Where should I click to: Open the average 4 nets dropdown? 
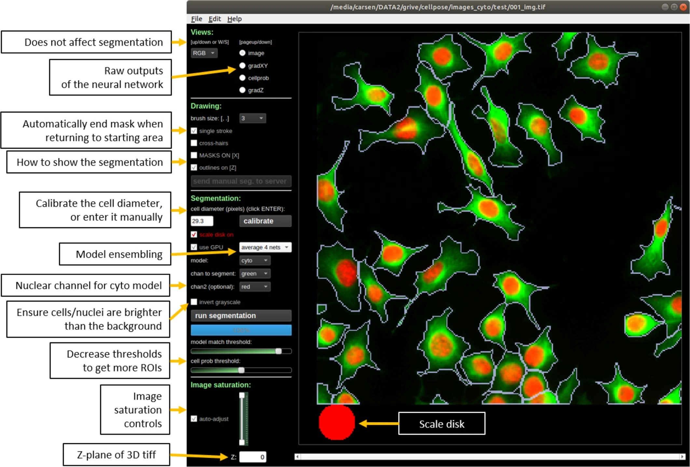pyautogui.click(x=265, y=247)
